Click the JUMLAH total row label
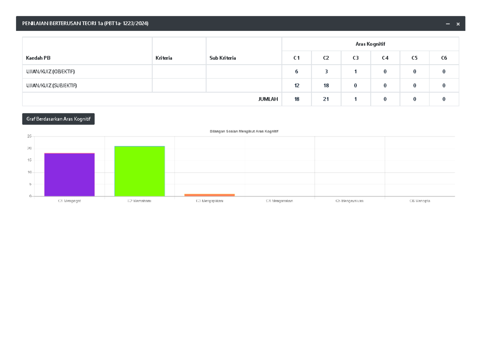This screenshot has height=340, width=481. click(268, 99)
